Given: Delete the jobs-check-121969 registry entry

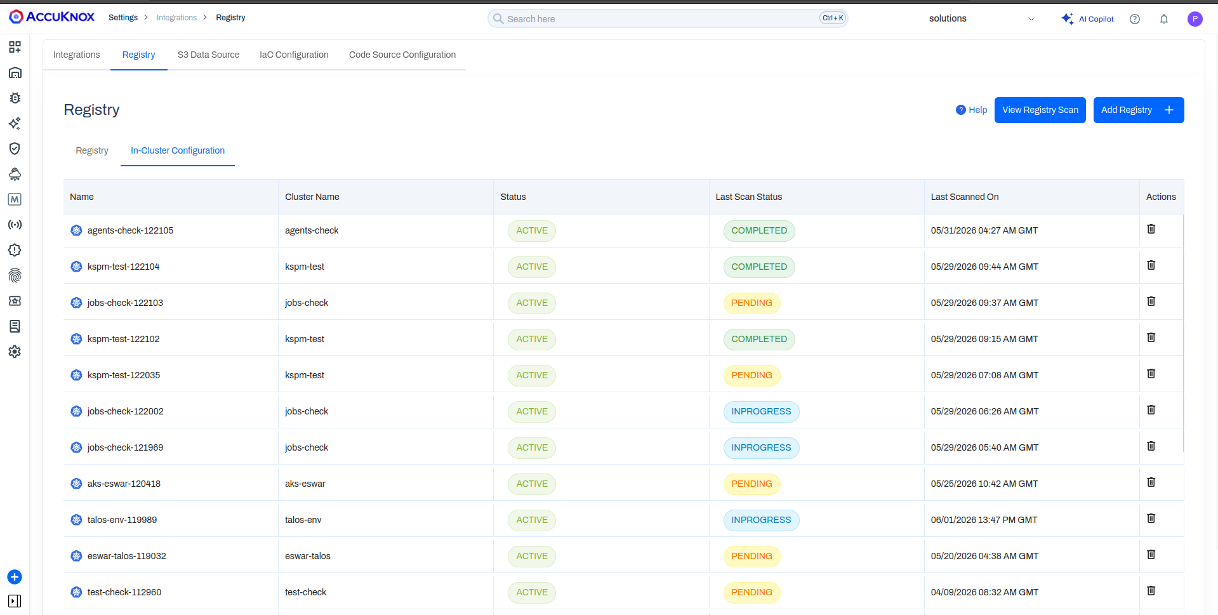Looking at the screenshot, I should click(1151, 446).
